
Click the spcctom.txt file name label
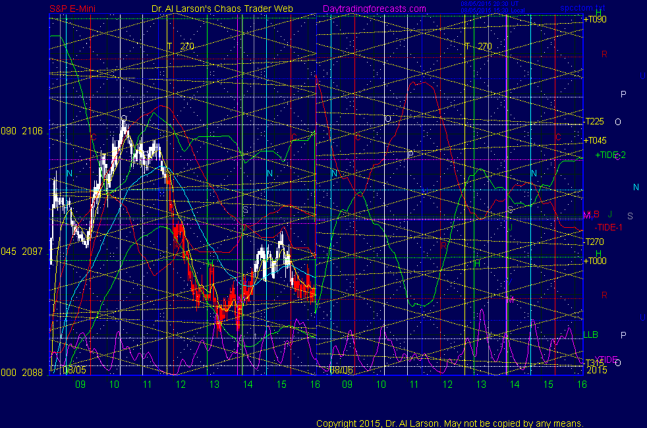click(582, 8)
